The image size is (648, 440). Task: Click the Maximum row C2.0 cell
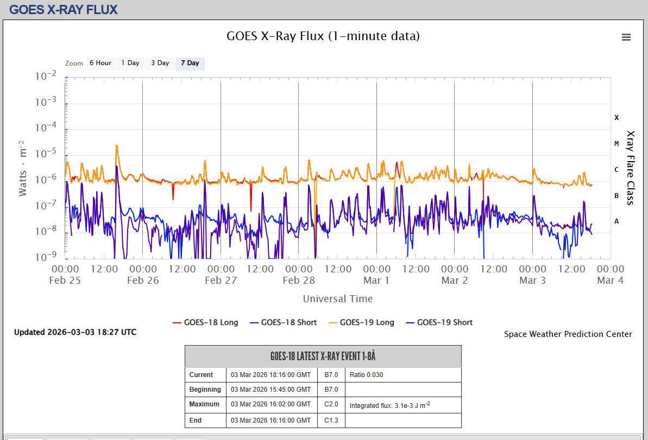[331, 404]
